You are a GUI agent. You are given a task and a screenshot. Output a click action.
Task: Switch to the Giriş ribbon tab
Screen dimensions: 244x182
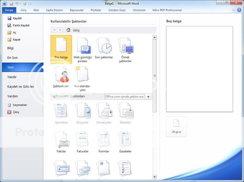[23, 10]
